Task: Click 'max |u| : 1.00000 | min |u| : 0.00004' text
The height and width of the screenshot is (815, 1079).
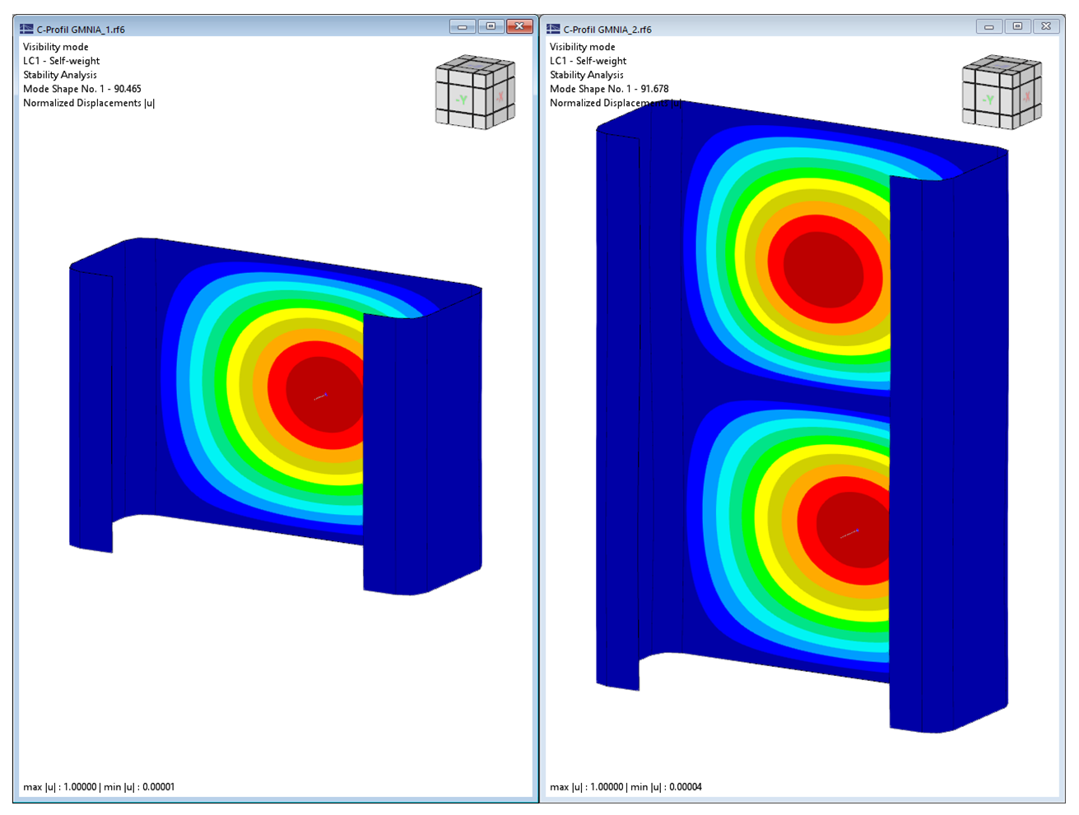Action: point(626,787)
